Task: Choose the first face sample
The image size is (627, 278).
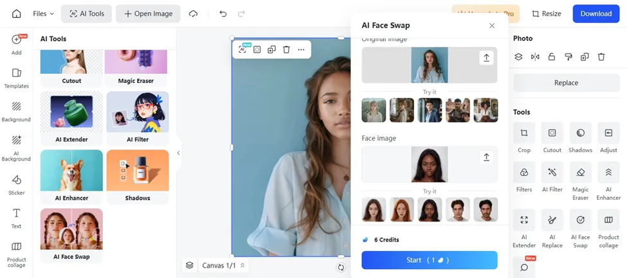Action: pos(374,209)
